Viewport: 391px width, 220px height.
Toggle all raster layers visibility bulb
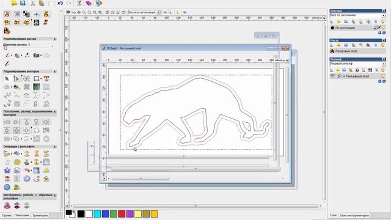pos(383,45)
